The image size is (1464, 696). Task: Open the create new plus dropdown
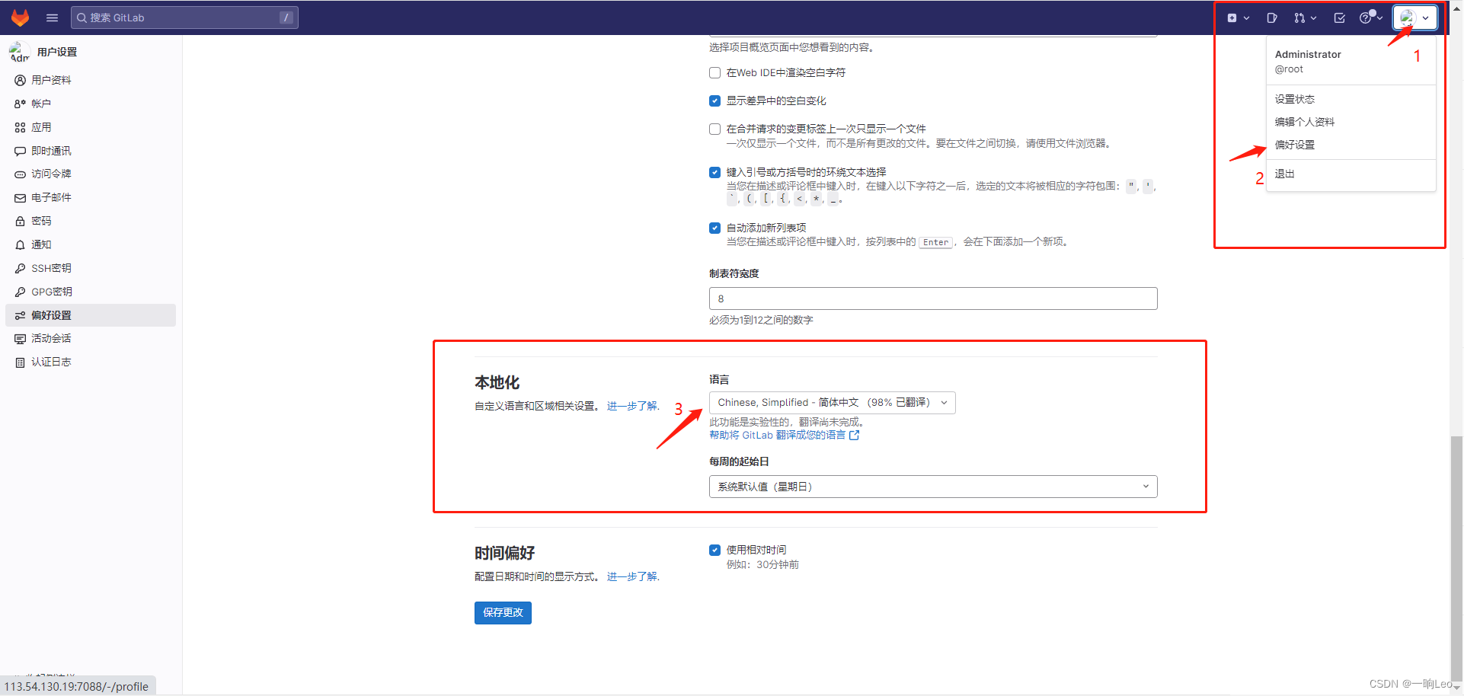pyautogui.click(x=1238, y=18)
